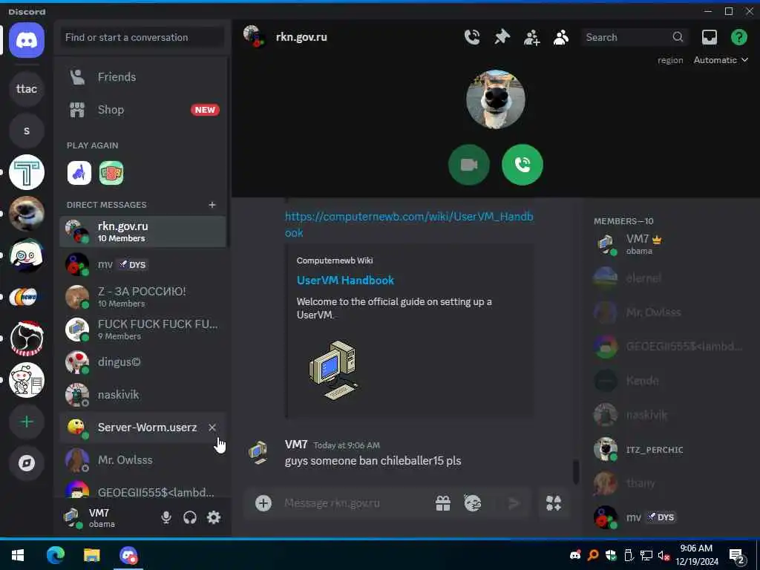This screenshot has height=570, width=760.
Task: Search within the rkn.gov.ru conversation
Action: [635, 37]
